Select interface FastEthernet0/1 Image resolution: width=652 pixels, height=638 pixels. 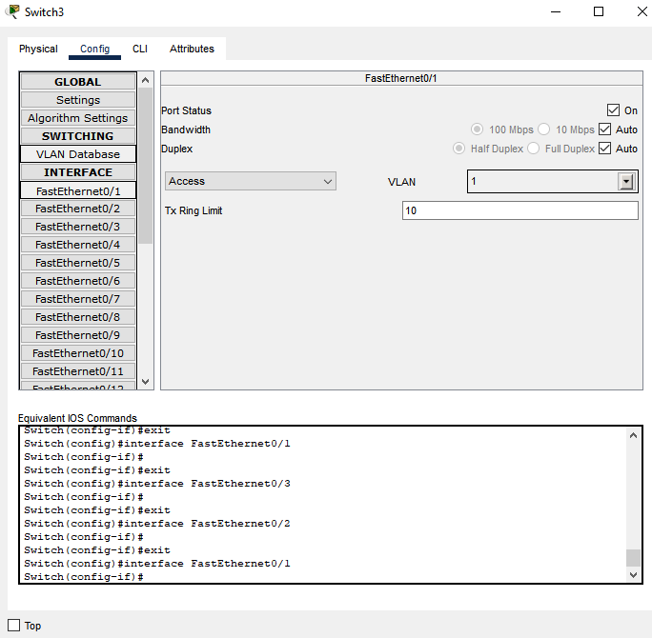(x=78, y=191)
